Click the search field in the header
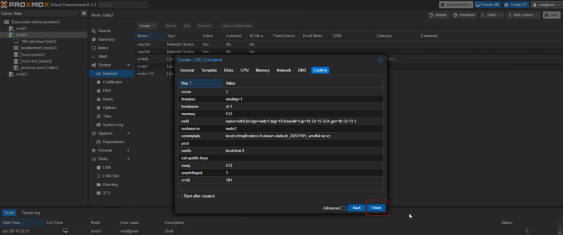The width and height of the screenshot is (563, 235). [x=123, y=4]
